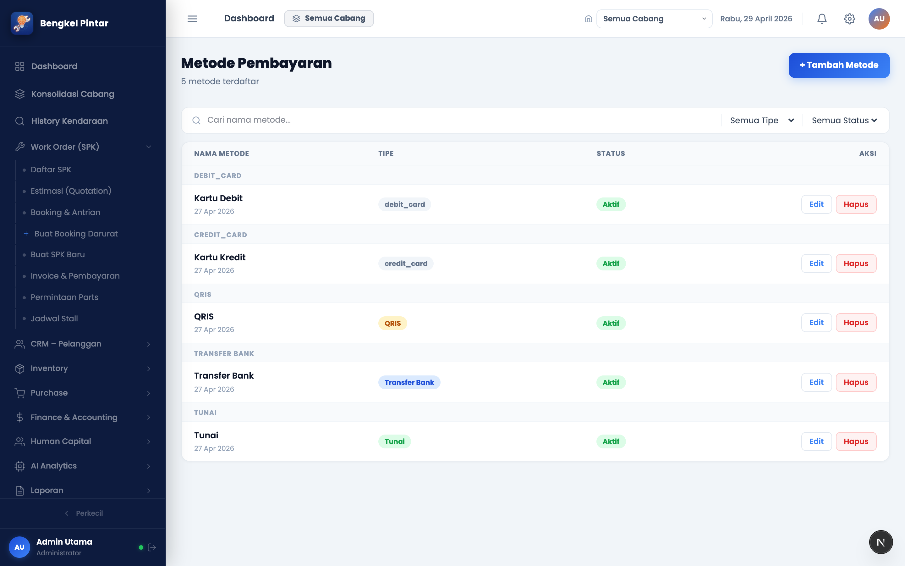Open the Semua Cabang branch dropdown
Screen dimensions: 905x566
tap(654, 19)
